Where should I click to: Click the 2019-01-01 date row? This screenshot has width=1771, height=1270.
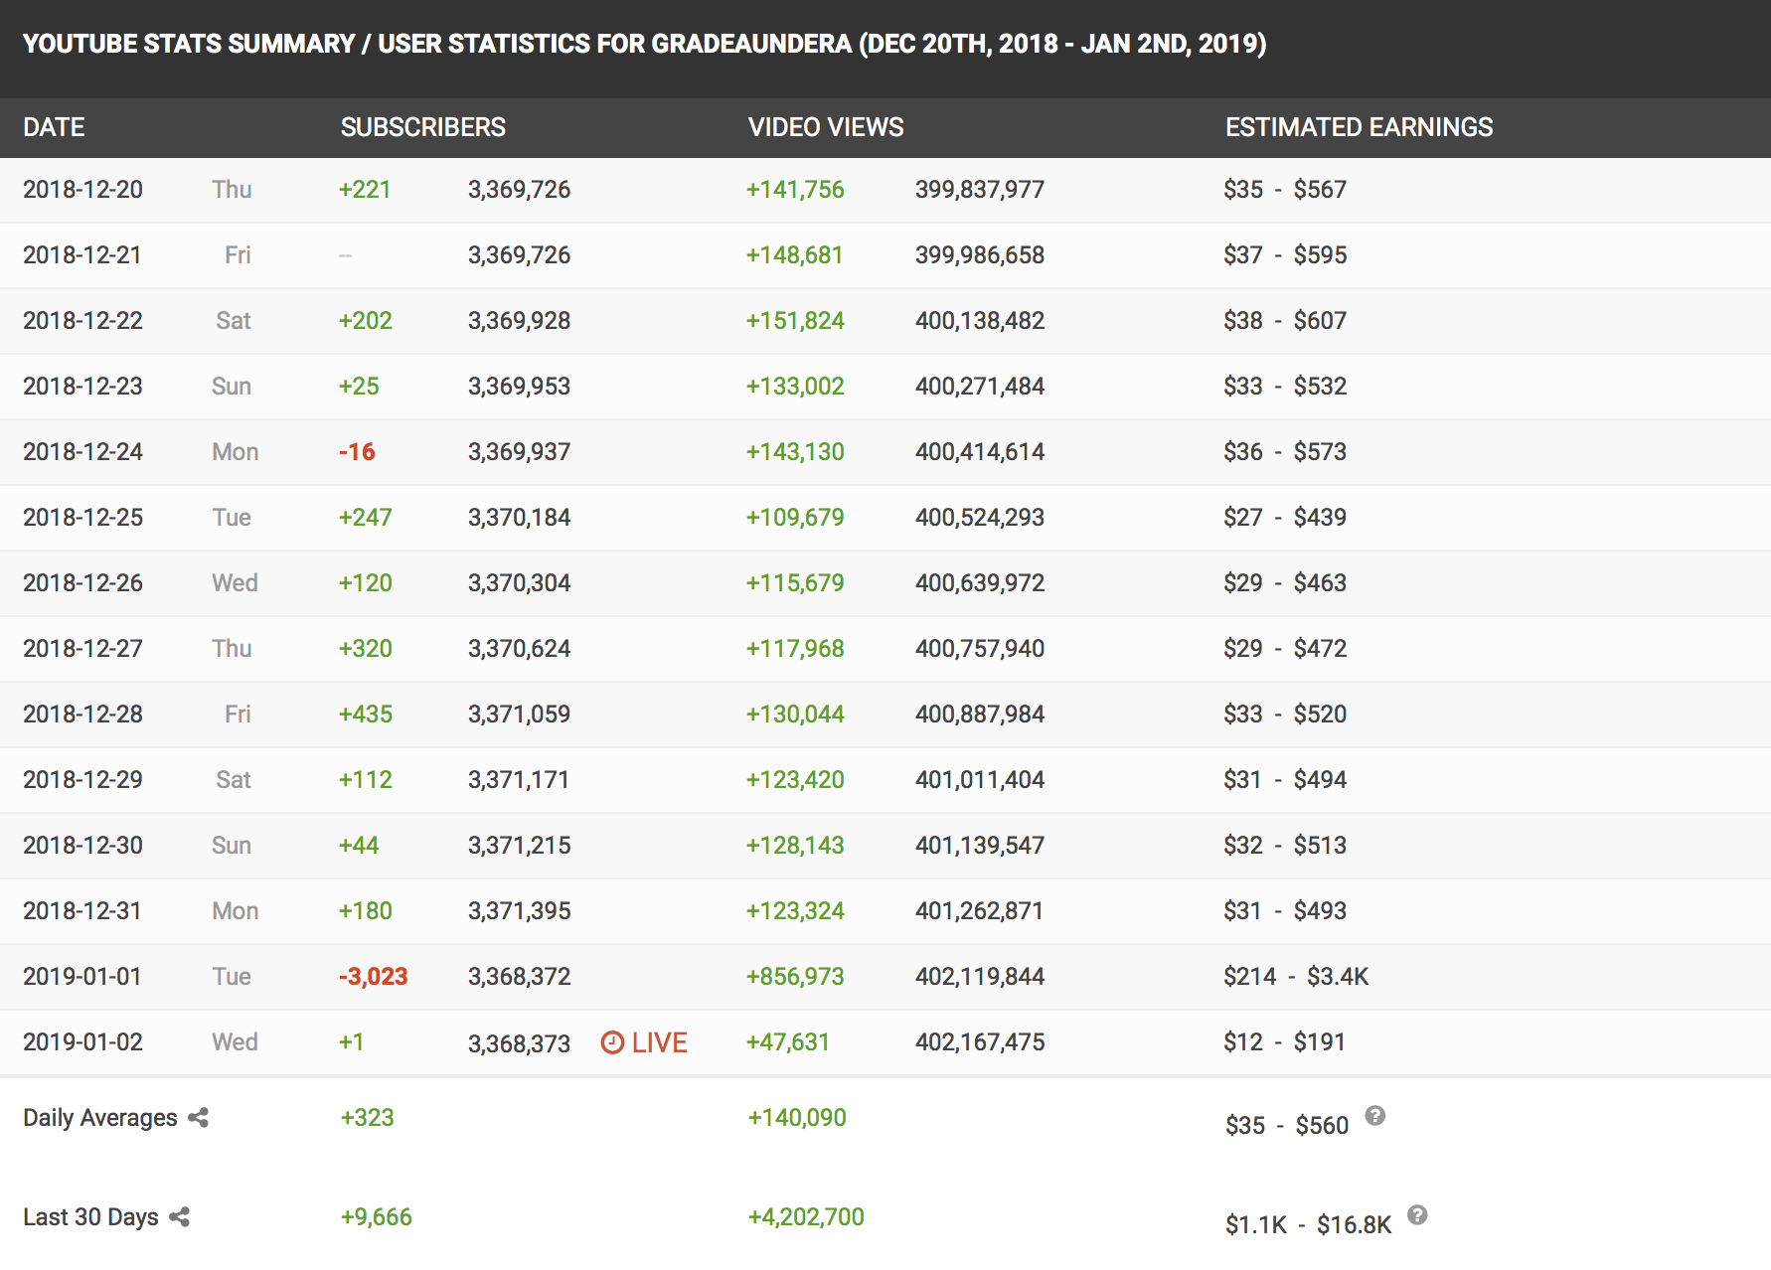(x=885, y=977)
